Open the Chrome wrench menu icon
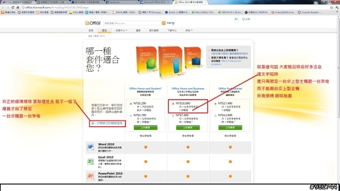 (337, 7)
